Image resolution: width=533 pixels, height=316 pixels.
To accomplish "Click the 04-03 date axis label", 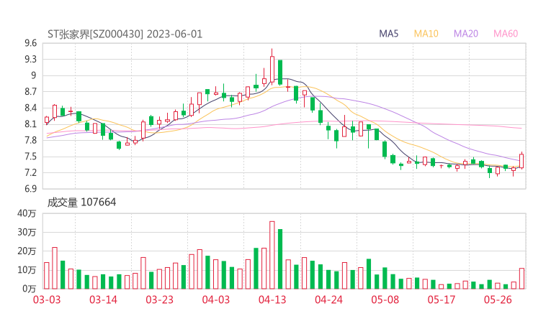I will pos(216,299).
